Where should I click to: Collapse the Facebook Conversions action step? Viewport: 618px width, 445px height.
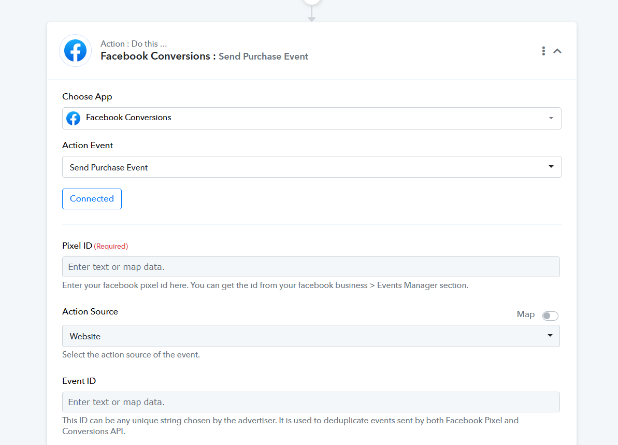(x=557, y=51)
